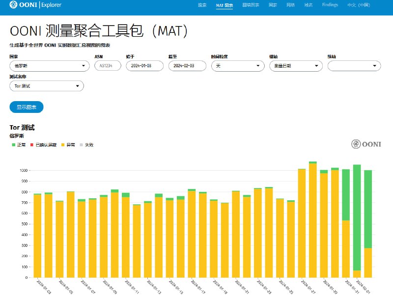Viewport: 393px width, 295px height.
Task: Open the 横轴 dropdown set to 测量日期
Action: coord(296,66)
